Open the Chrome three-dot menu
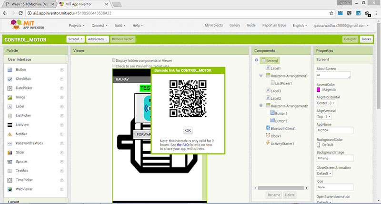 click(x=376, y=13)
